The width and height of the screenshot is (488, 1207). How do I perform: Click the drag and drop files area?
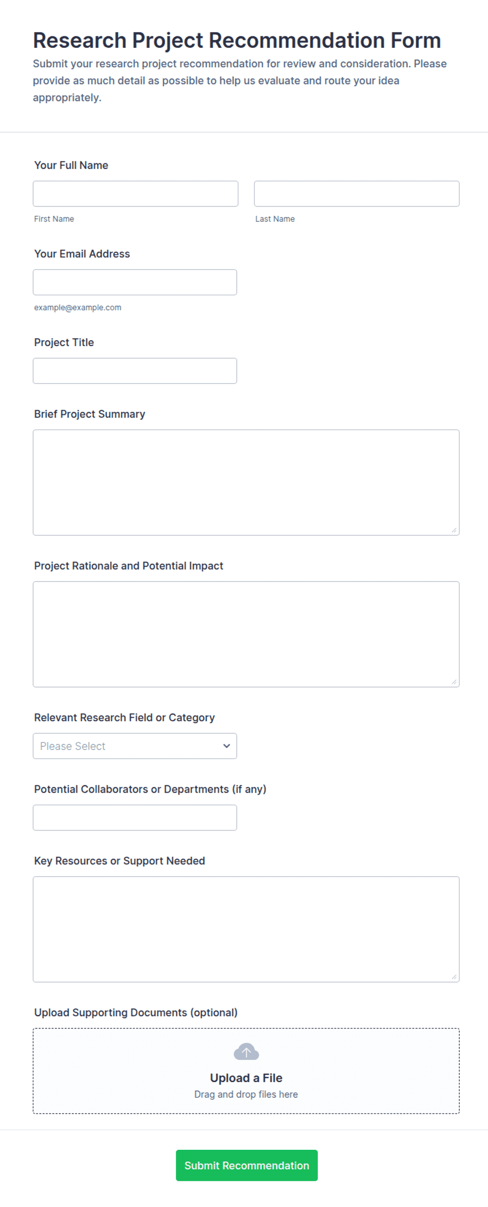[246, 1071]
